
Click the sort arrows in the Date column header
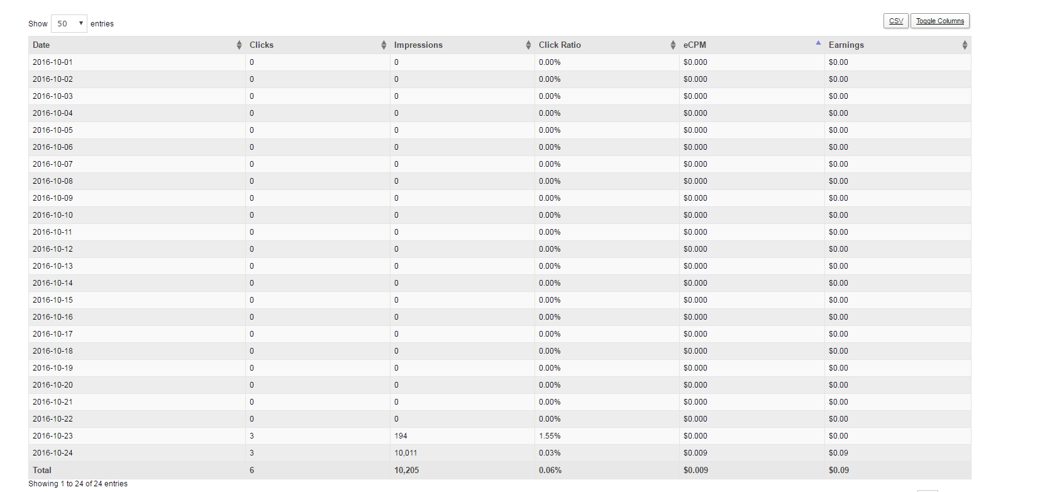(x=239, y=45)
